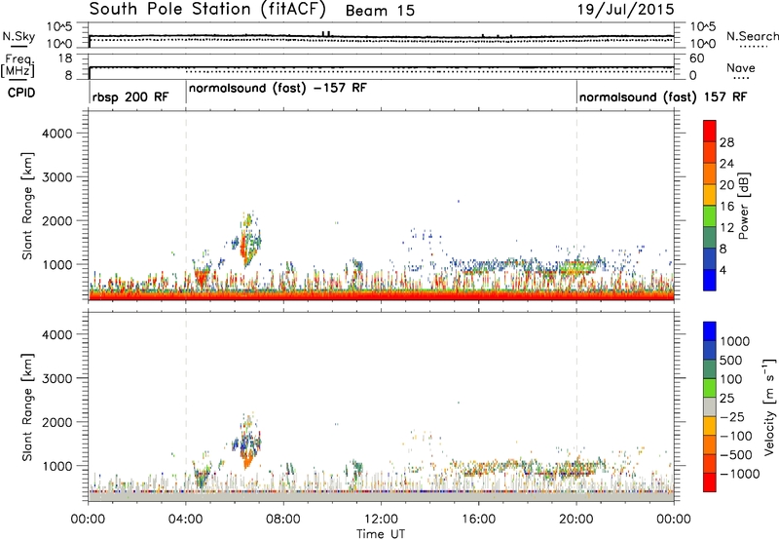
Task: Click the '4' power colorbar tick
Action: (x=723, y=270)
